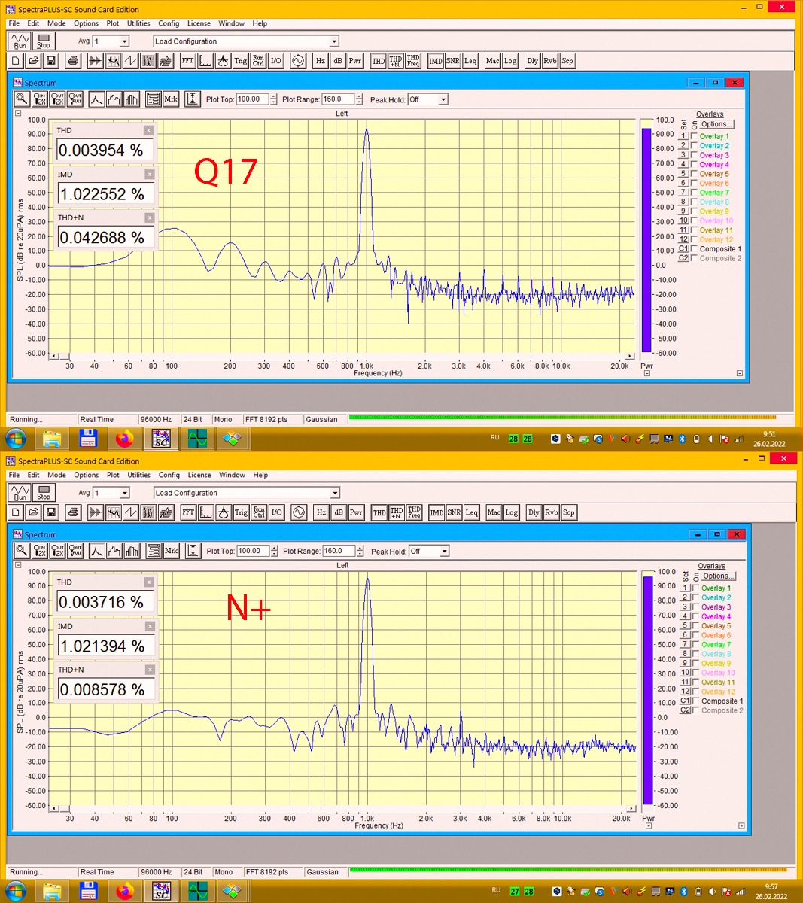The image size is (803, 903).
Task: Open License menu in N+ window
Action: tap(199, 475)
